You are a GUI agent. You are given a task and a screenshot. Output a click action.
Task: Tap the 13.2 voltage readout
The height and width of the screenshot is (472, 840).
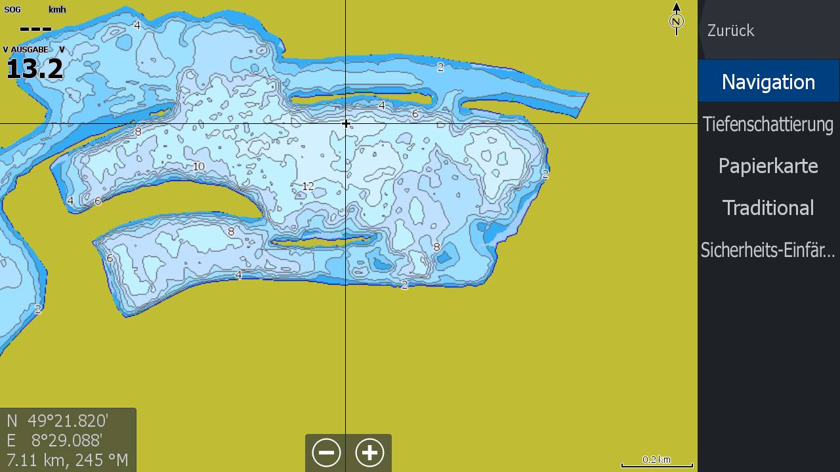click(35, 69)
